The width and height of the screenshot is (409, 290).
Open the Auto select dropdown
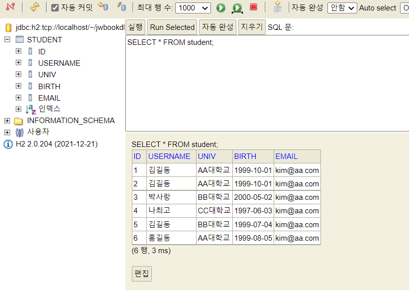coord(405,8)
